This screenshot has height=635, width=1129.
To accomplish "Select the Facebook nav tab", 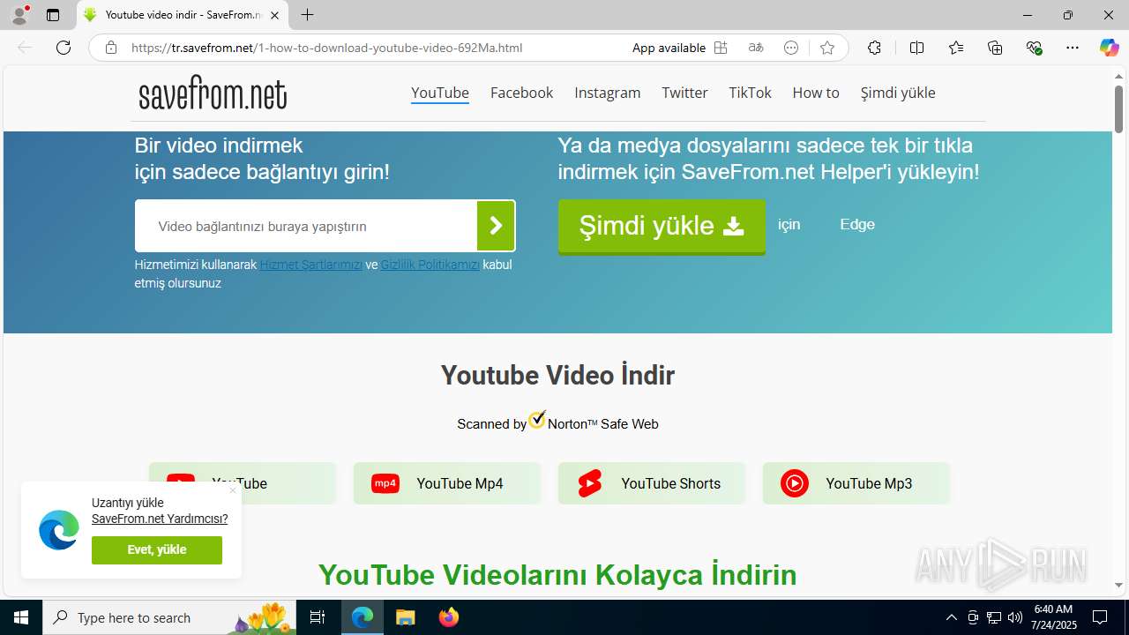I will click(521, 93).
